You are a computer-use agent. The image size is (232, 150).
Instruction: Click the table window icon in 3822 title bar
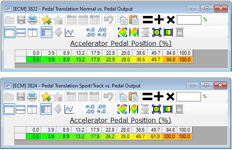(x=8, y=9)
